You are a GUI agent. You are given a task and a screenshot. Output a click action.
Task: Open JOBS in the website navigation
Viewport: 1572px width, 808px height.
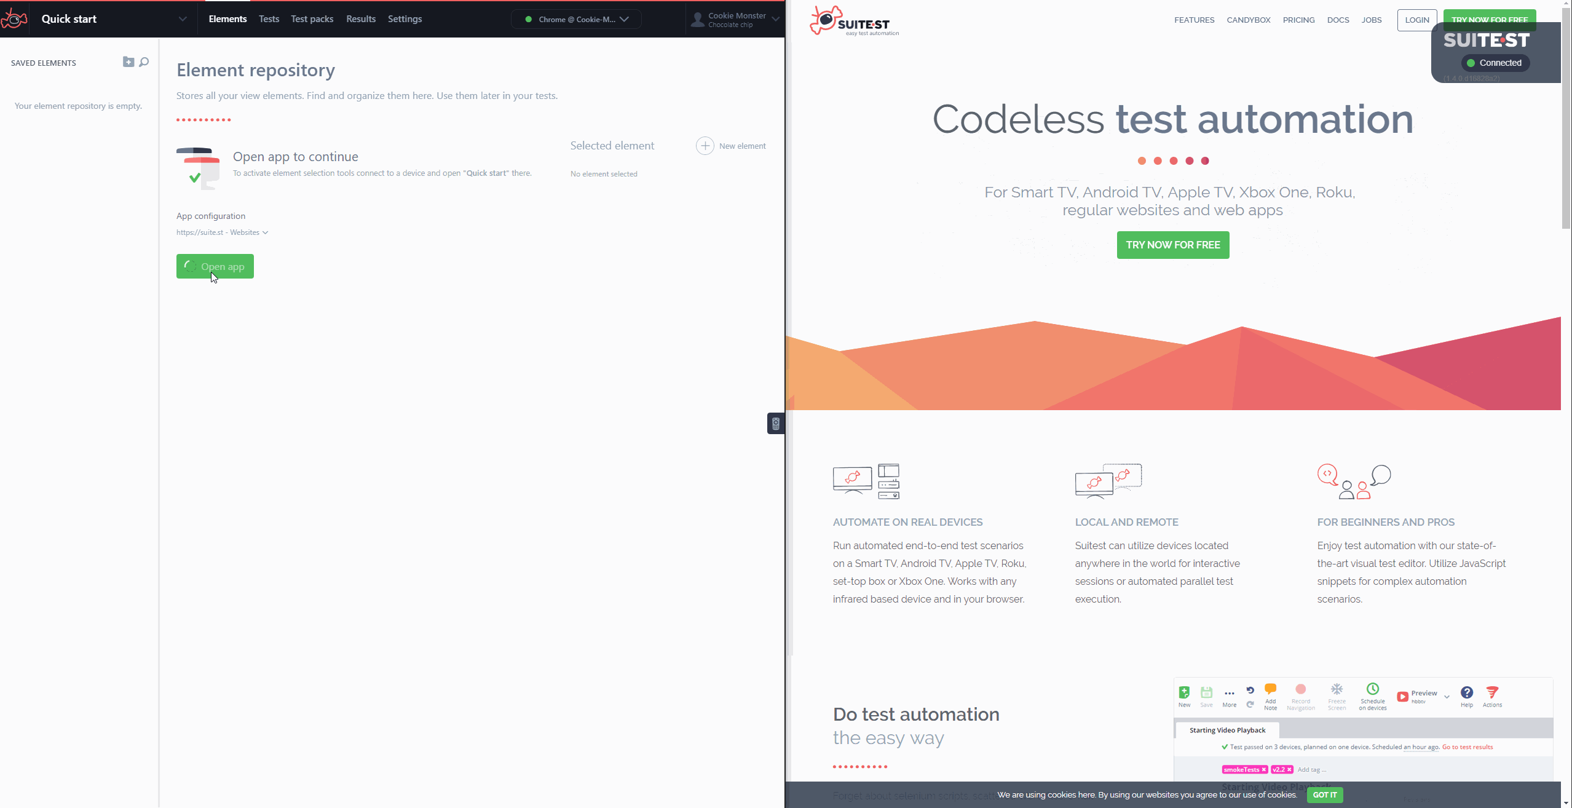(1371, 20)
